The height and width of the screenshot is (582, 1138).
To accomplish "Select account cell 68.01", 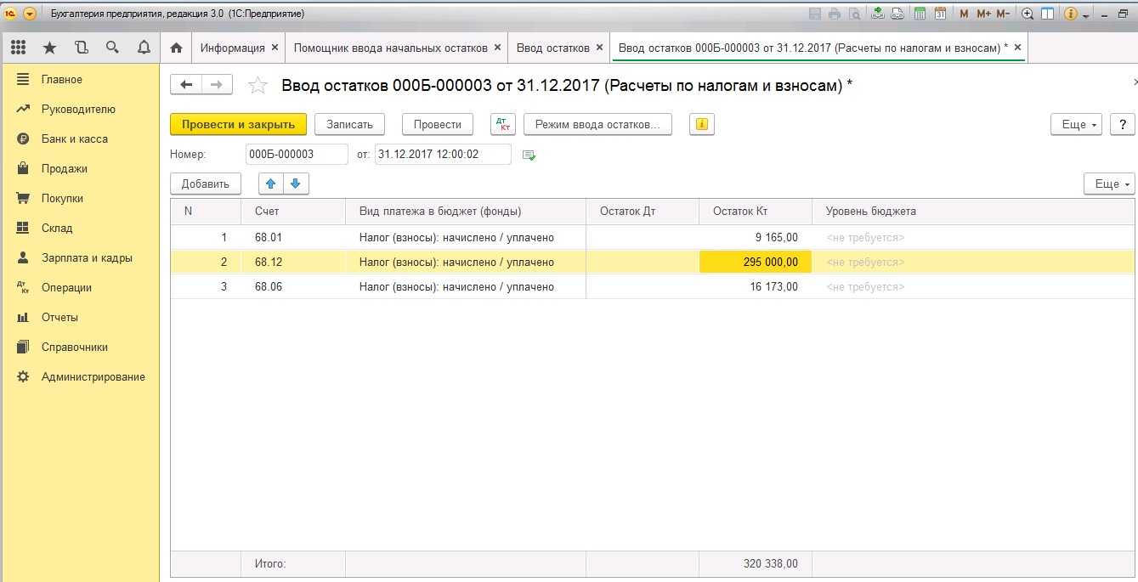I will [x=293, y=237].
